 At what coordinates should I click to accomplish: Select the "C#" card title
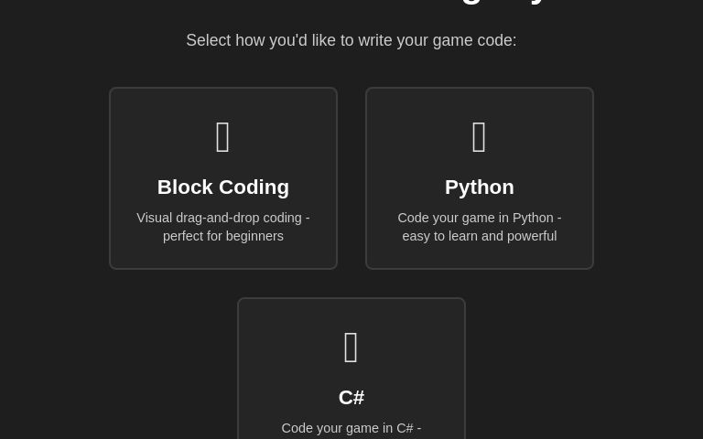351,397
